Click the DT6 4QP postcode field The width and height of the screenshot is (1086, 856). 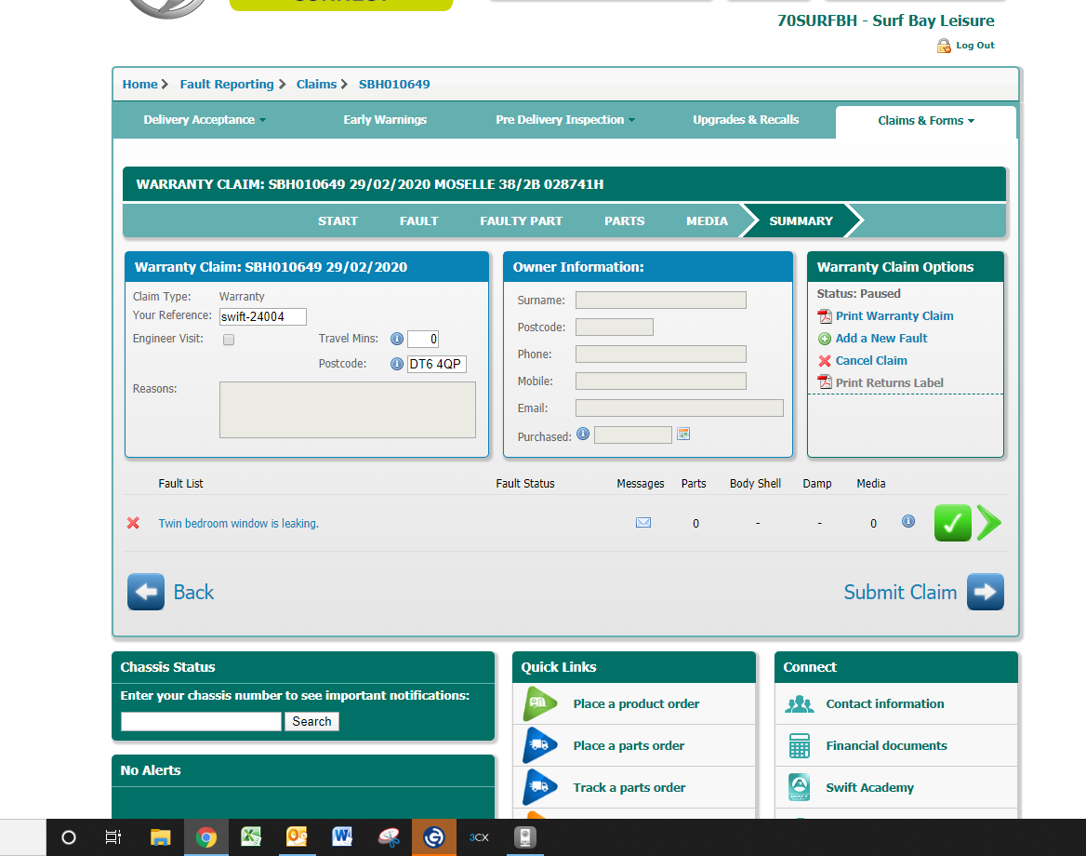click(x=436, y=364)
